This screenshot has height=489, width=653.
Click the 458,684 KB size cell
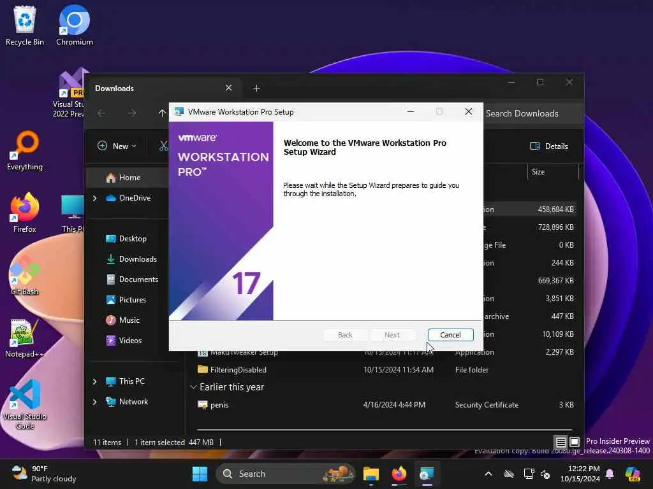[x=555, y=209]
